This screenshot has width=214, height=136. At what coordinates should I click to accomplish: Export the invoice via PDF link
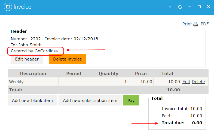point(204,24)
